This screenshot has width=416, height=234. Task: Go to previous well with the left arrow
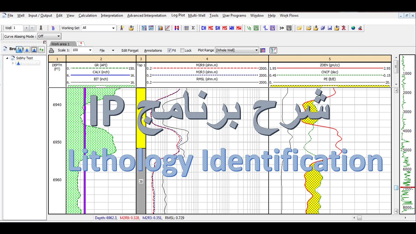point(26,28)
